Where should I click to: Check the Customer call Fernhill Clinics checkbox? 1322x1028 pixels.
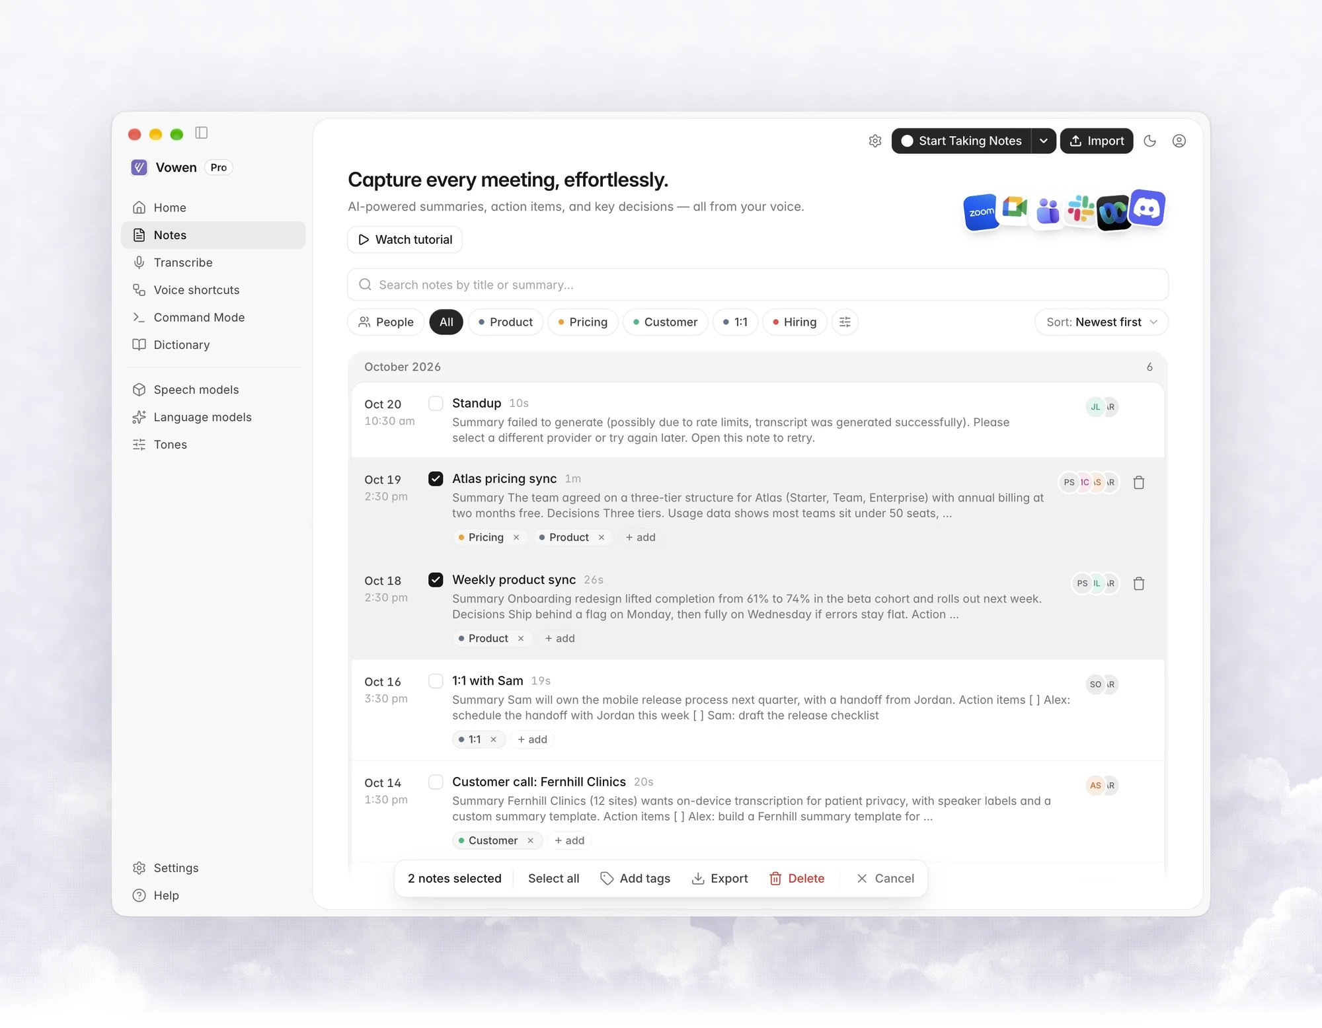(x=436, y=782)
